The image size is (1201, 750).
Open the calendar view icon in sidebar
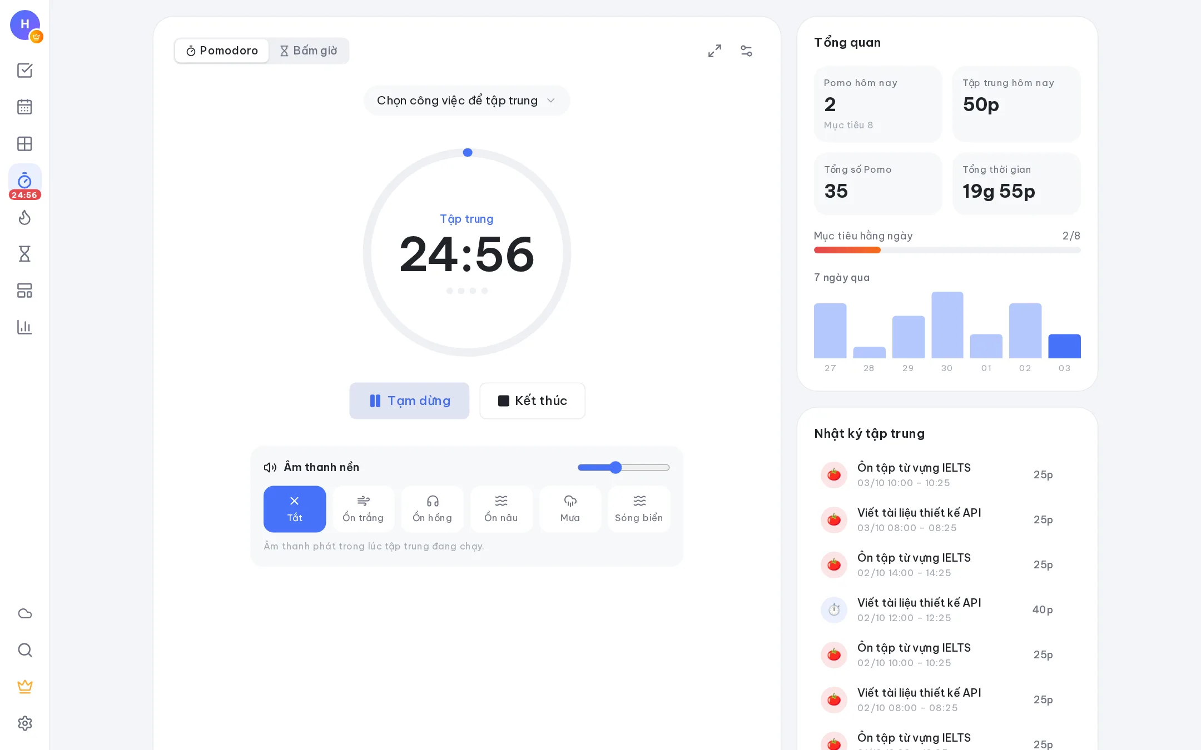24,107
